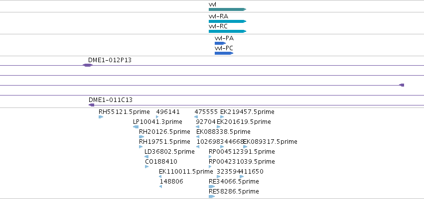Select the LD36802.5prime EST arrow

[146, 157]
